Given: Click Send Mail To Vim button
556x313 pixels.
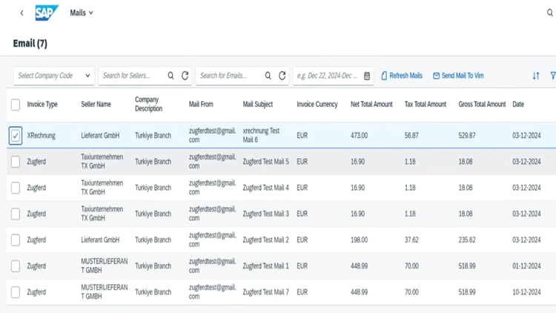Looking at the screenshot, I should (x=458, y=76).
